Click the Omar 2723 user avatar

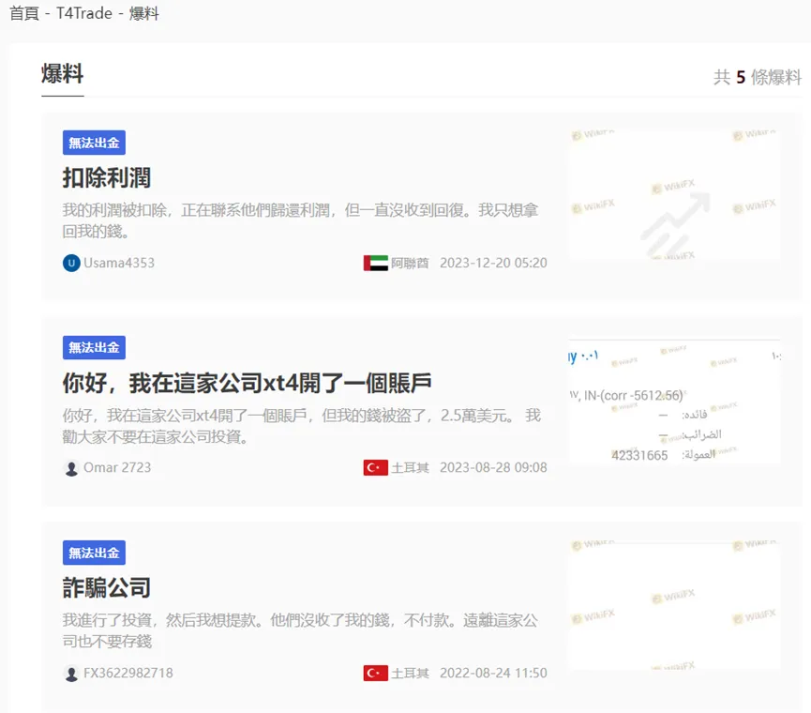click(x=71, y=468)
